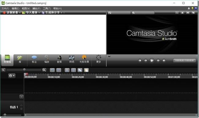Open the 播放(P) menu
The width and height of the screenshot is (199, 118).
point(36,9)
